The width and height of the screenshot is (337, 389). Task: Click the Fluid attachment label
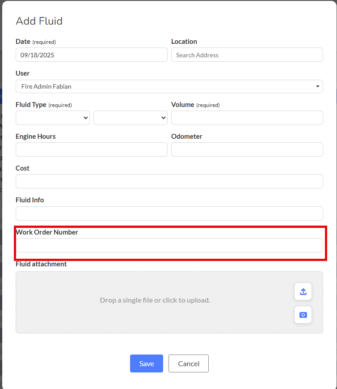[41, 264]
